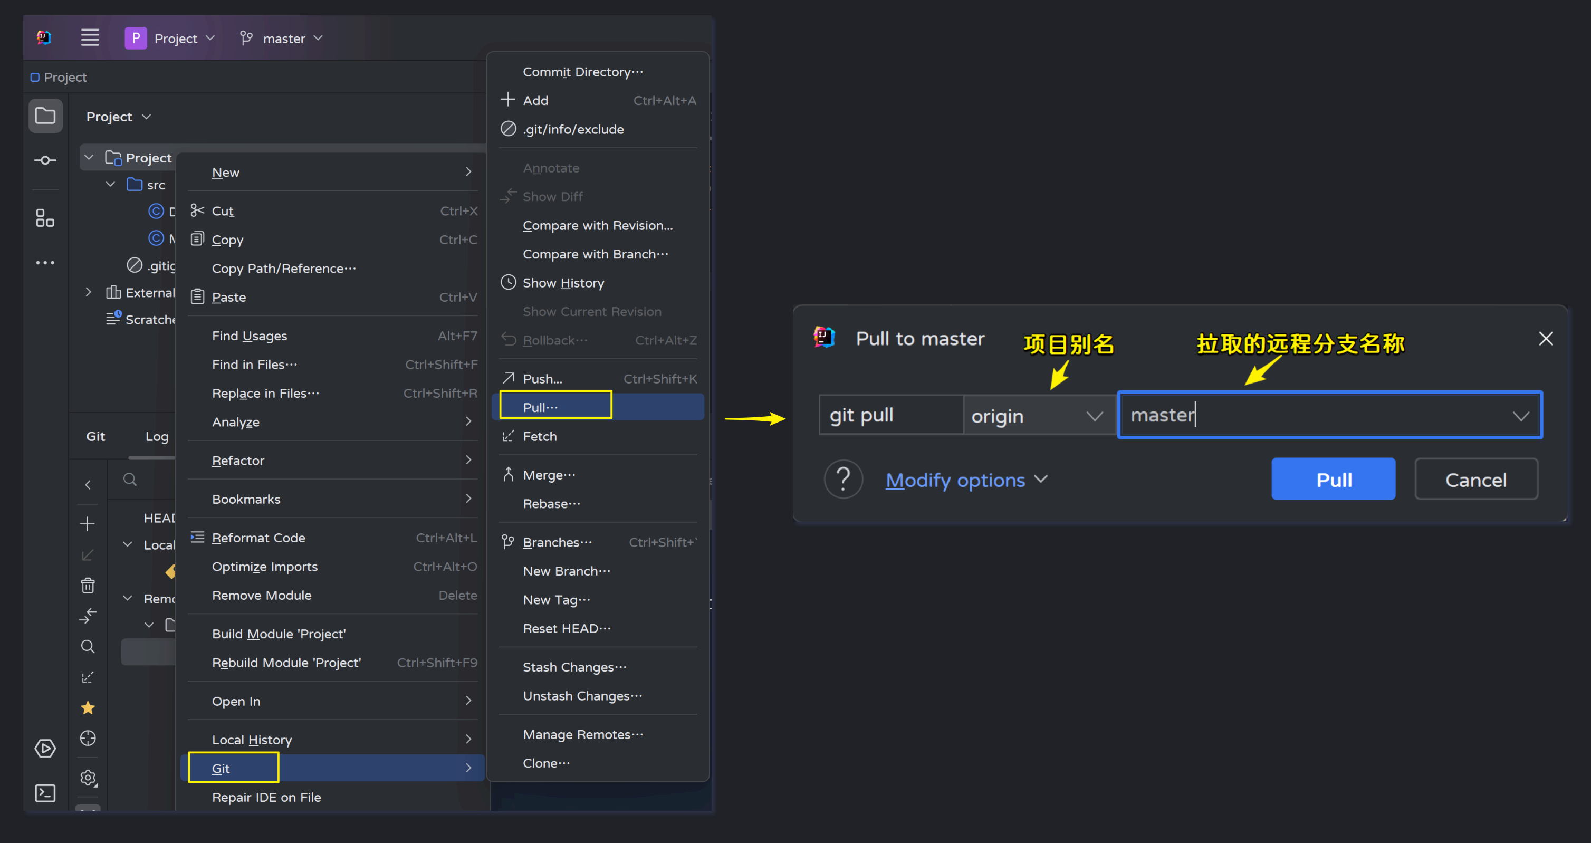Click the help question mark in Pull dialog
The width and height of the screenshot is (1591, 843).
coord(843,479)
